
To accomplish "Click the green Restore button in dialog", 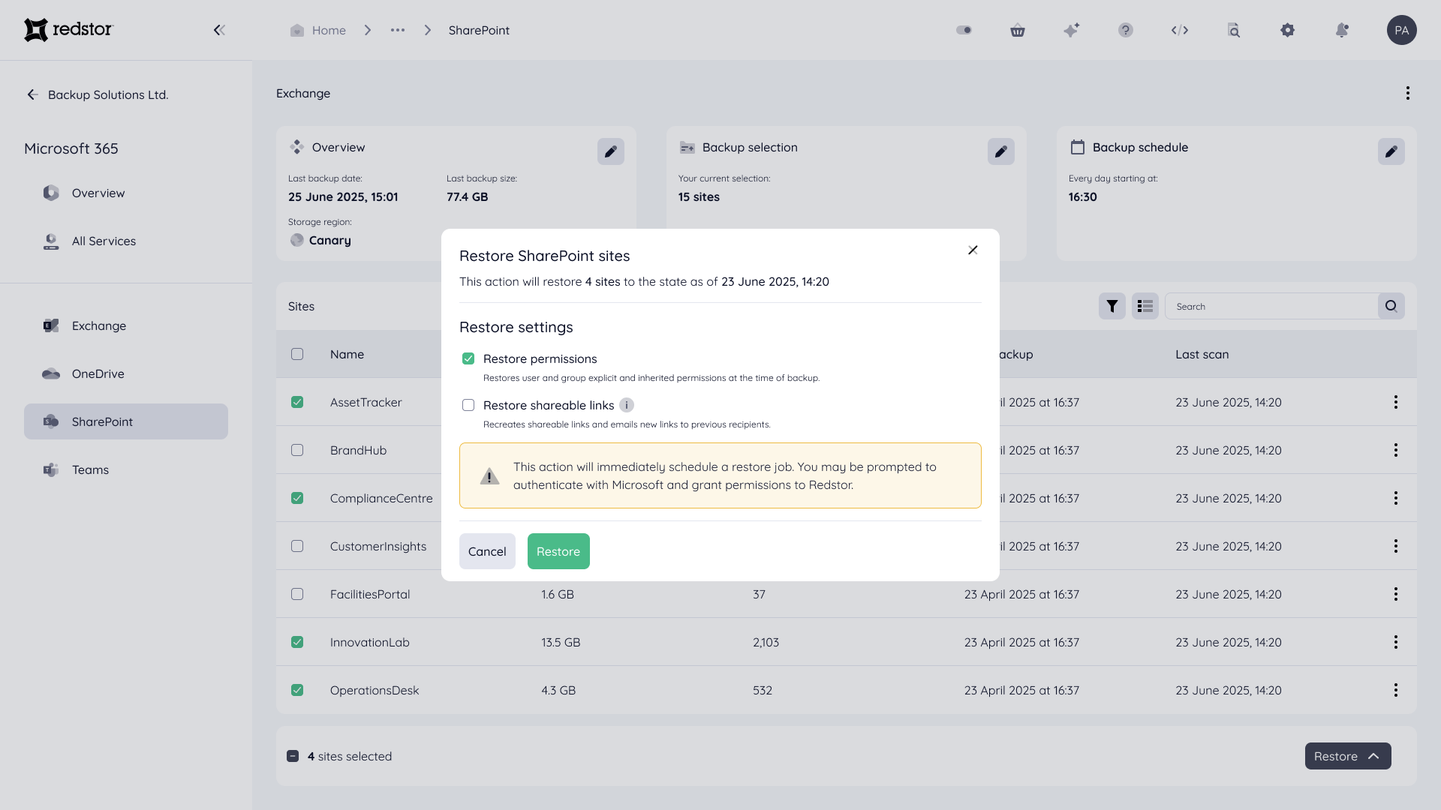I will (558, 551).
